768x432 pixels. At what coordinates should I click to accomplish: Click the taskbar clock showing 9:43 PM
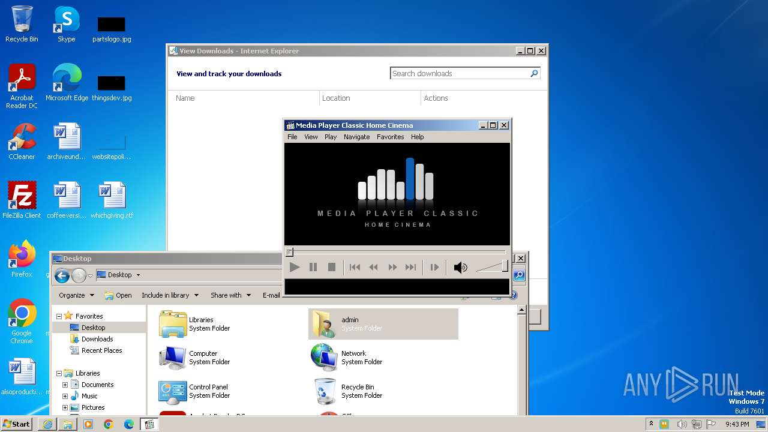pyautogui.click(x=737, y=424)
